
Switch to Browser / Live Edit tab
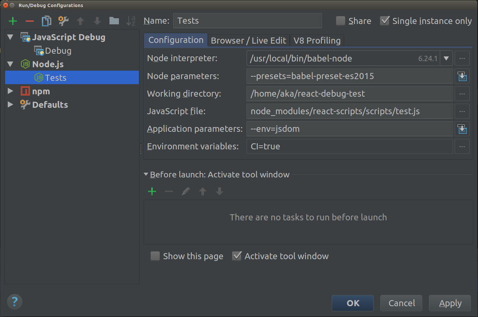coord(248,41)
